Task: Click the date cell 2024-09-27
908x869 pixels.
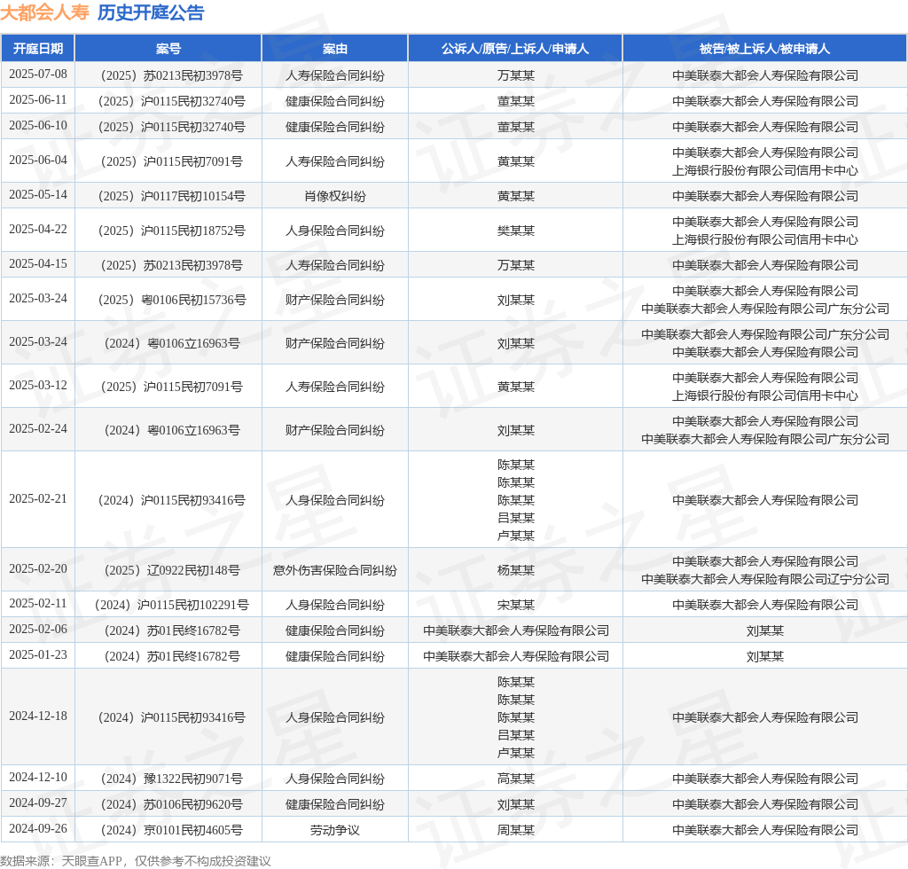Action: (x=38, y=803)
